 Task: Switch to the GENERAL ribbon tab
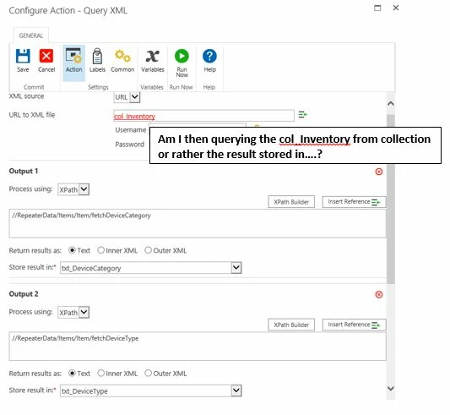(31, 35)
